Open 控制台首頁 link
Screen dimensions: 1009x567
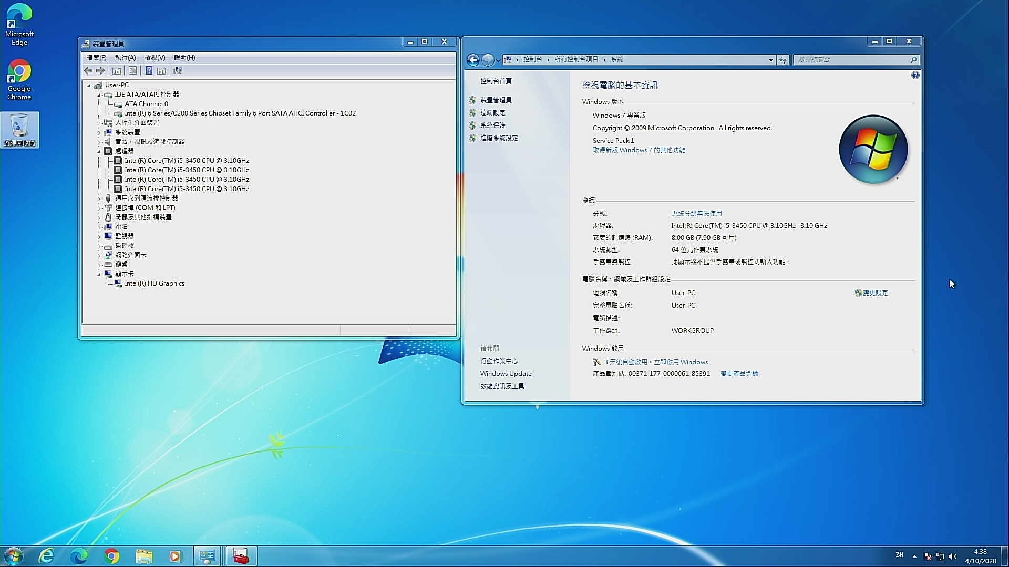(496, 81)
